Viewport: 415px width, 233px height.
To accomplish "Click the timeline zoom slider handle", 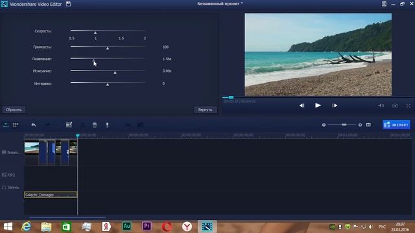I will pos(344,125).
